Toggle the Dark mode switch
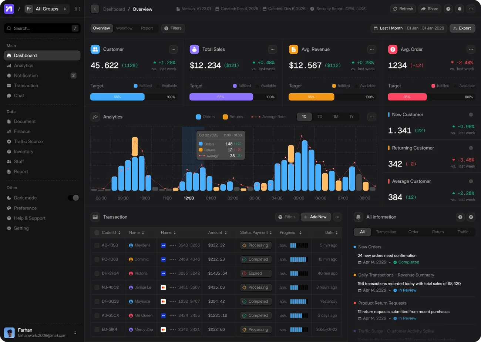 pyautogui.click(x=73, y=198)
